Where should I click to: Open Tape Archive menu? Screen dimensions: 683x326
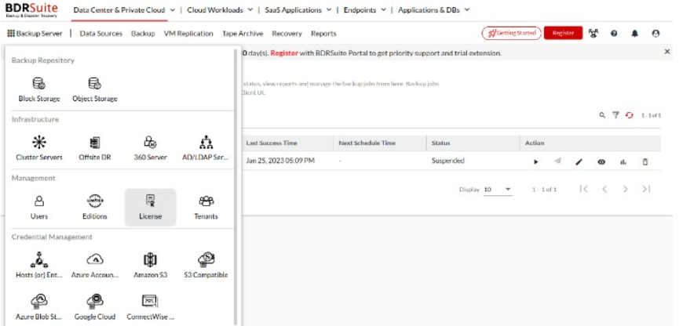[x=243, y=34]
